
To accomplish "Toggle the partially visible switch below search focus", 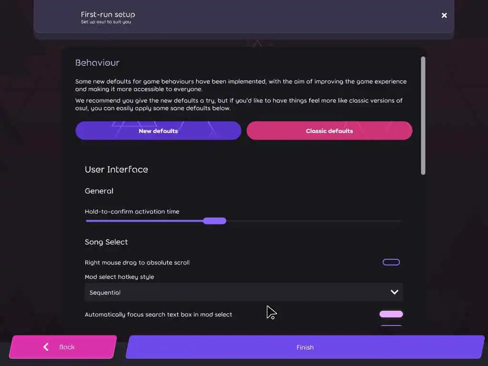I will click(x=391, y=326).
